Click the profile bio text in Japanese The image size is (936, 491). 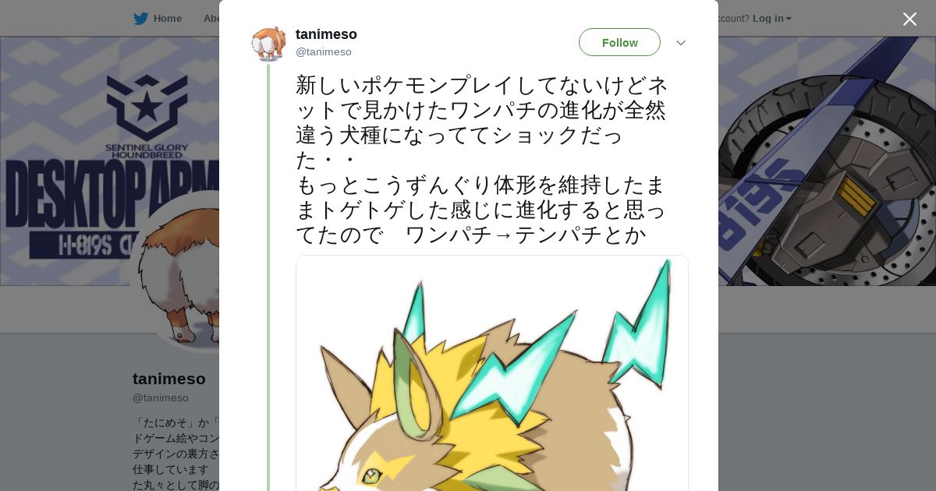coord(176,454)
